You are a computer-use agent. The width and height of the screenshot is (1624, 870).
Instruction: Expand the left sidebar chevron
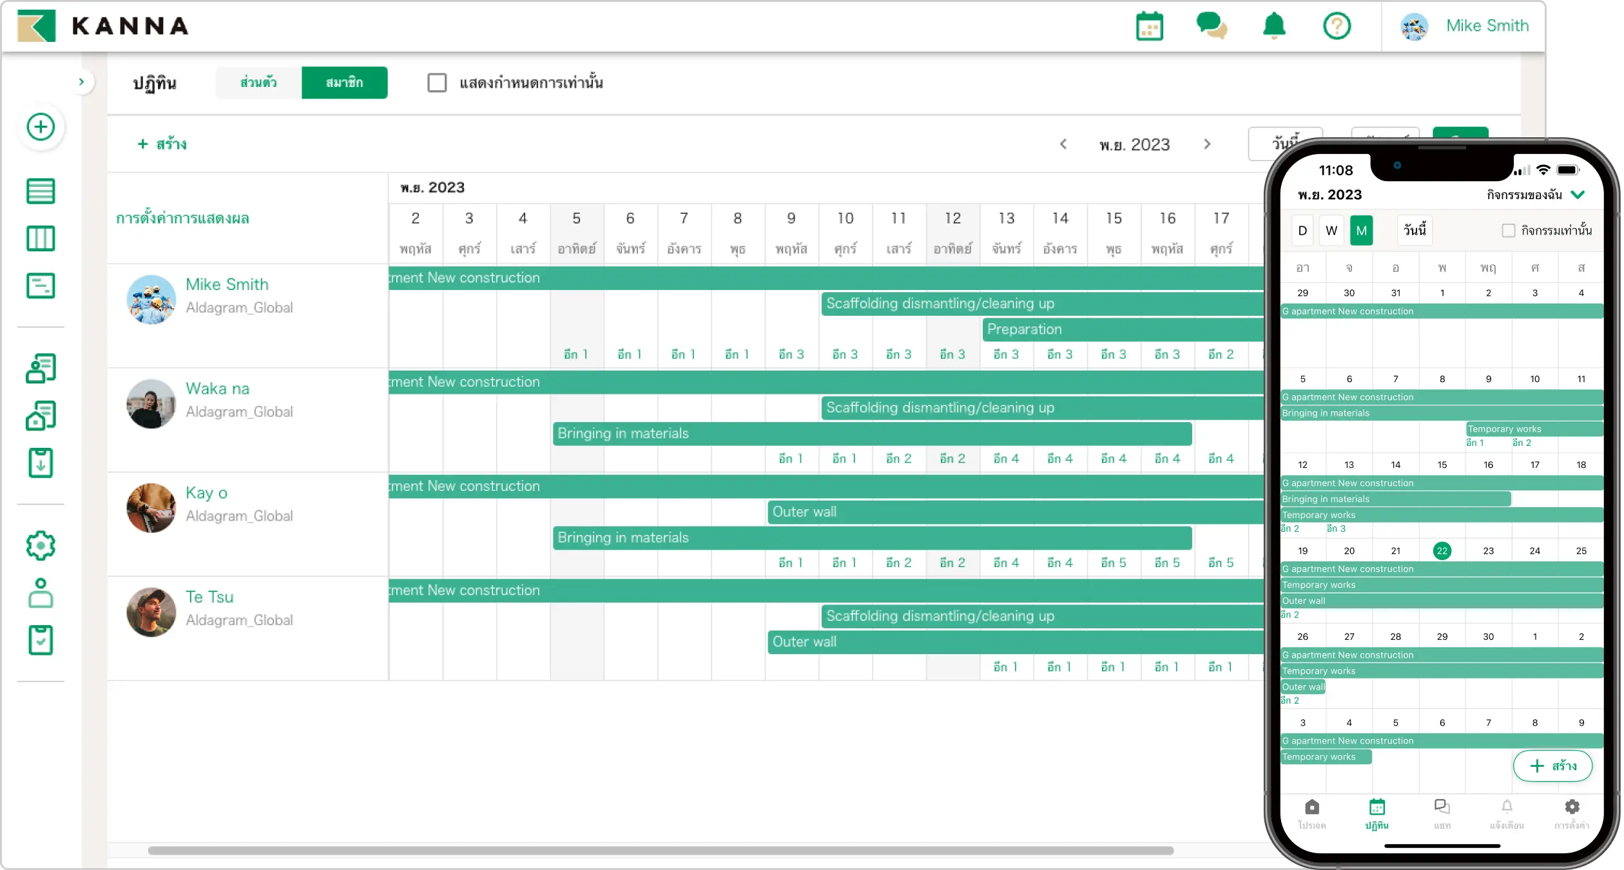point(81,82)
